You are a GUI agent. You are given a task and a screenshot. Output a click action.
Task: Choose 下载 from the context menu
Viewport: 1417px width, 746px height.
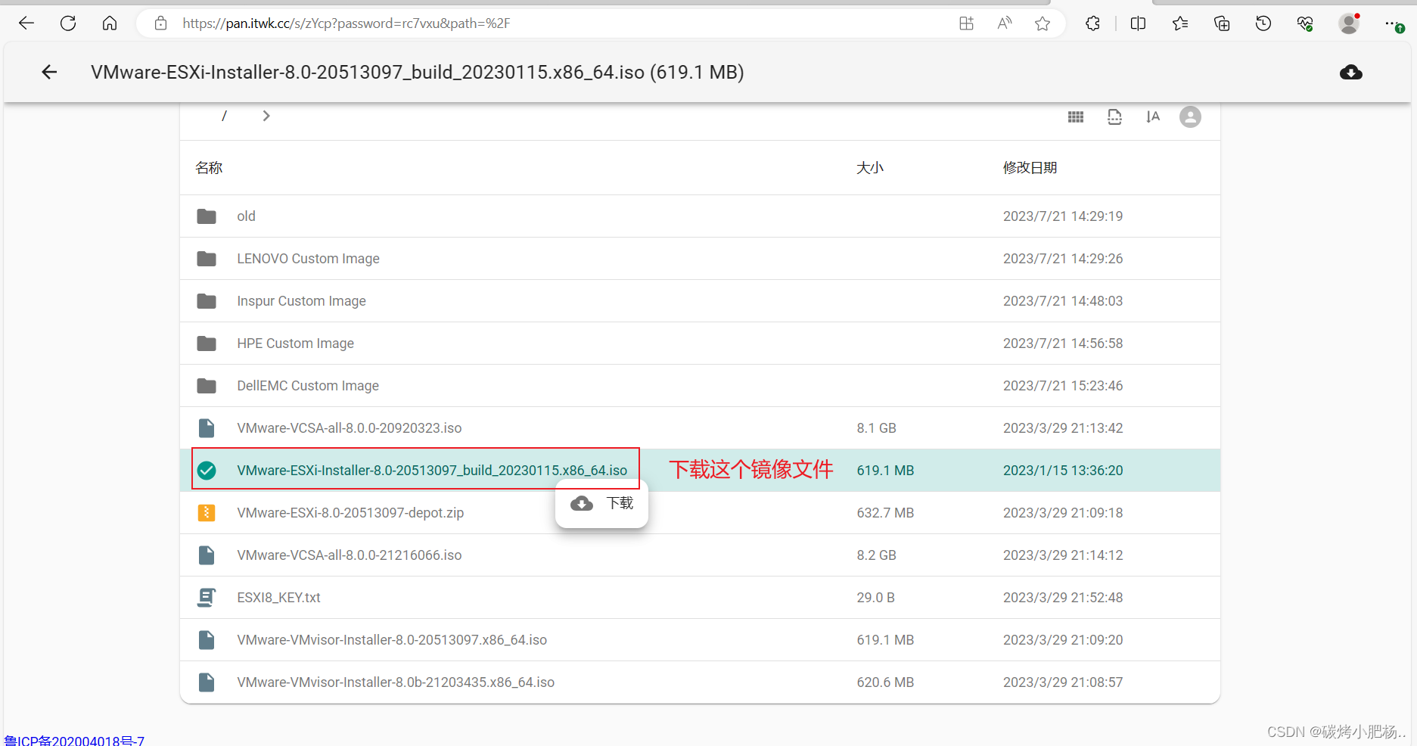(601, 503)
